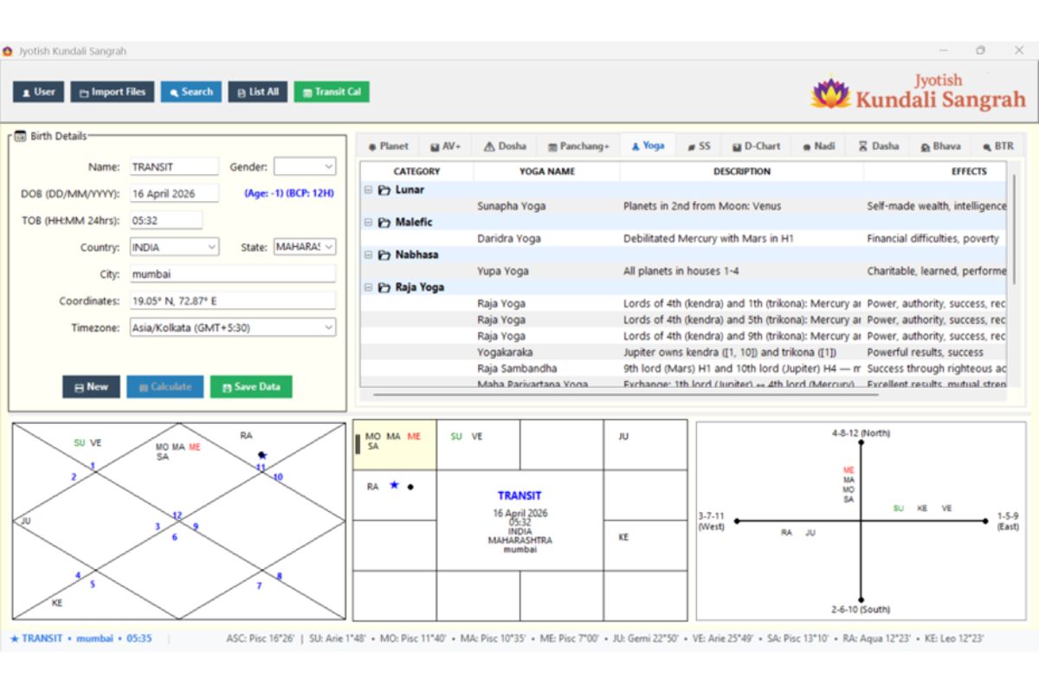This screenshot has width=1039, height=693.
Task: Collapse the Lunar category
Action: pyautogui.click(x=368, y=190)
